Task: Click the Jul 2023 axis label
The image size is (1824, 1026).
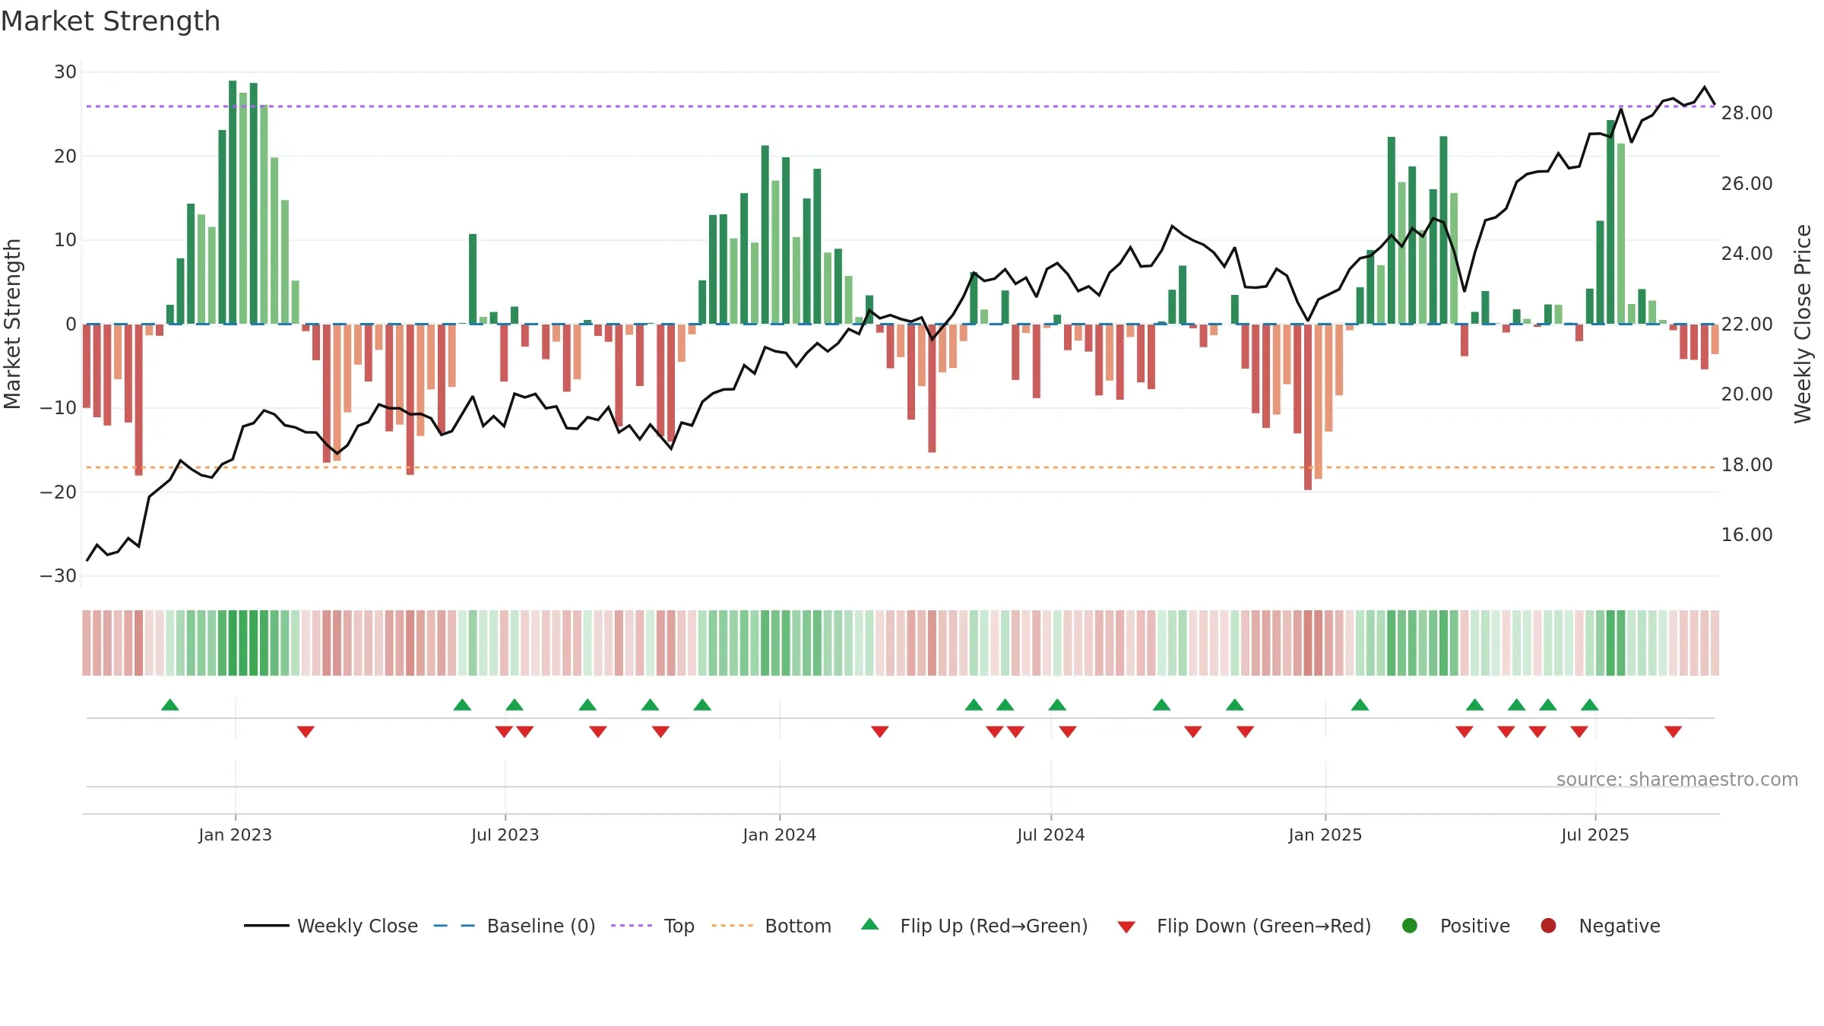Action: click(505, 835)
